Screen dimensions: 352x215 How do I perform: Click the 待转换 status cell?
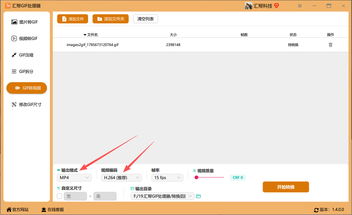[293, 45]
